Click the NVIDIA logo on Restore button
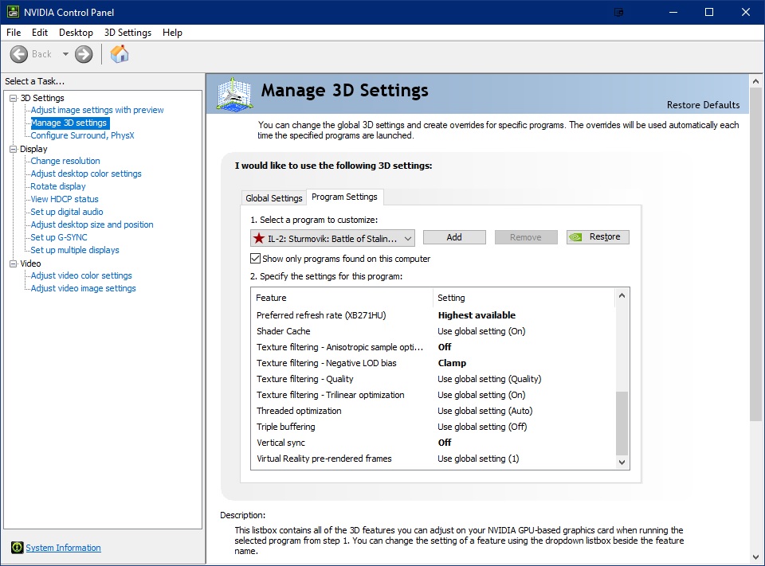Screen dimensions: 765x566 (x=576, y=237)
